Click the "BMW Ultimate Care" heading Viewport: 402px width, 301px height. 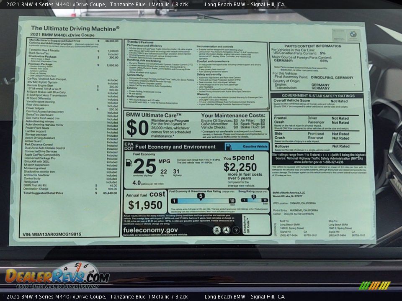[154, 115]
